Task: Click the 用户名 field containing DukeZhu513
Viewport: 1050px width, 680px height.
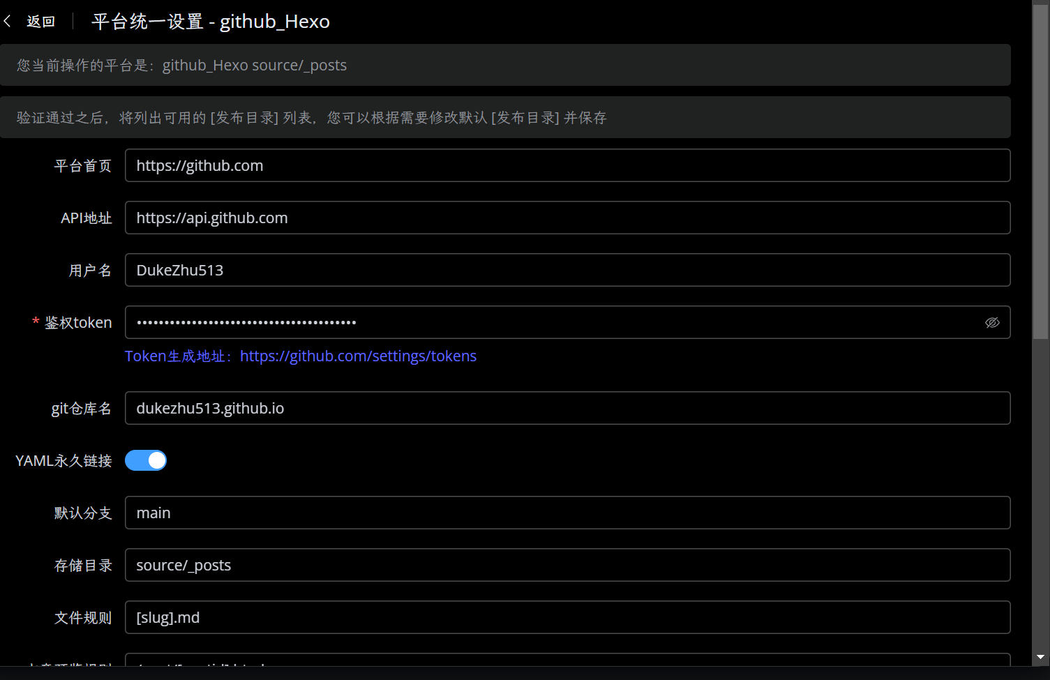Action: pyautogui.click(x=567, y=270)
